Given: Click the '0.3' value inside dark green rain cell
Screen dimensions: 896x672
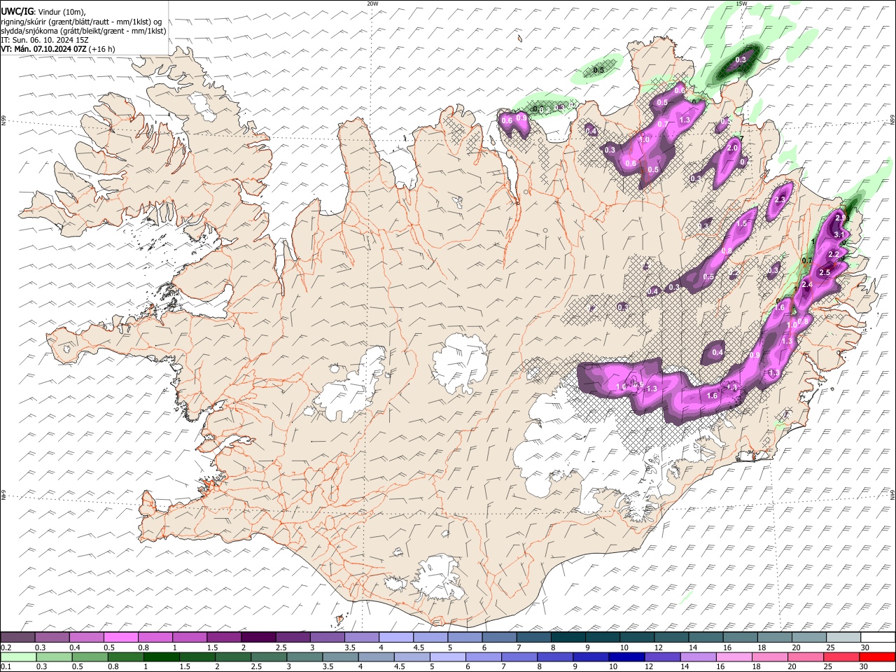Looking at the screenshot, I should point(741,60).
